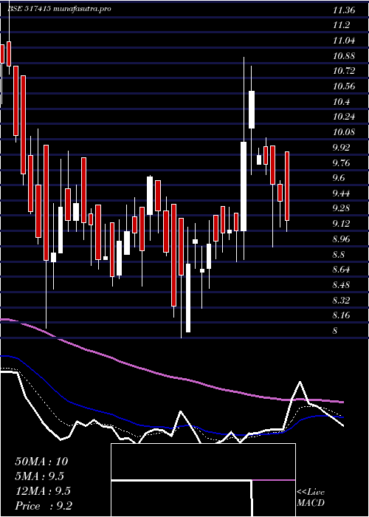This screenshot has height=517, width=369.
Task: Click the 8.8 price axis label
Action: [x=339, y=255]
